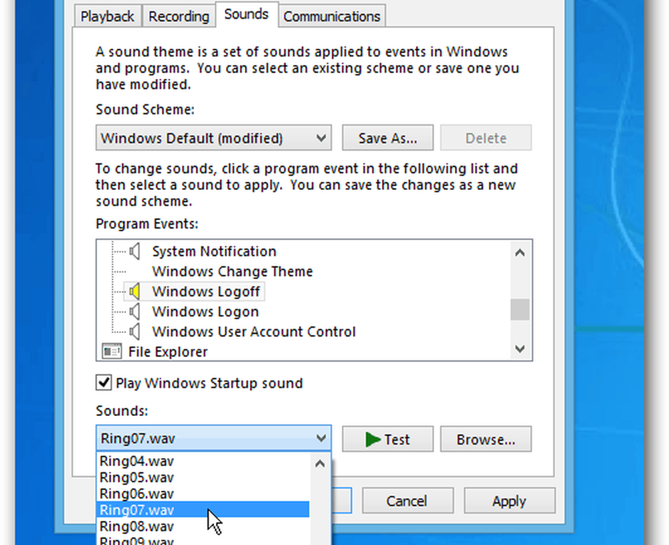The image size is (669, 545).
Task: Go to the Communications tab
Action: coord(332,17)
